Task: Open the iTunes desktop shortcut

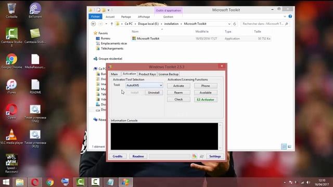Action: [x=11, y=86]
